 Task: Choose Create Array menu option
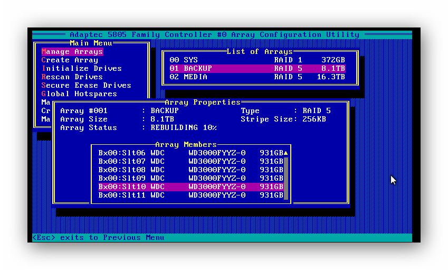70,60
